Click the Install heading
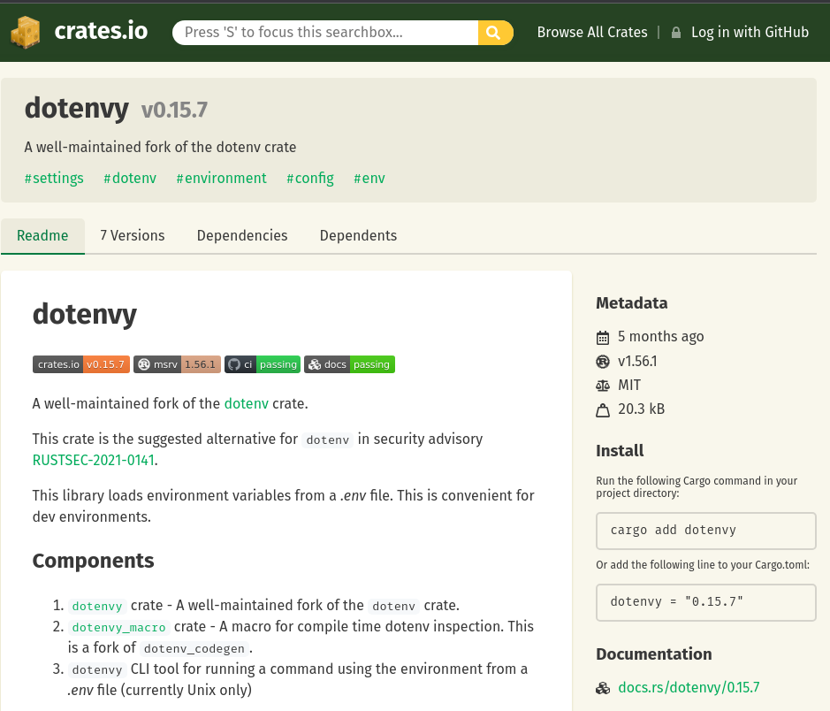 (x=620, y=451)
